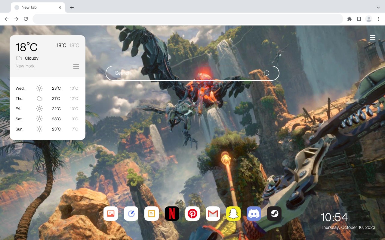This screenshot has height=240, width=385.
Task: Click Friday's sunny forecast icon
Action: click(39, 109)
